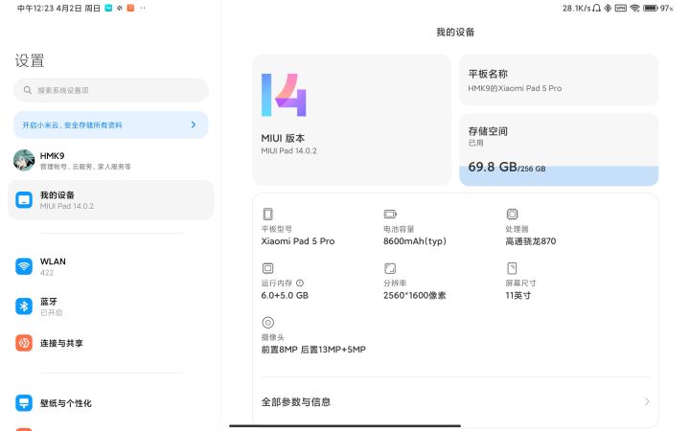Tap the 搜索系统设置项 search field

[110, 90]
